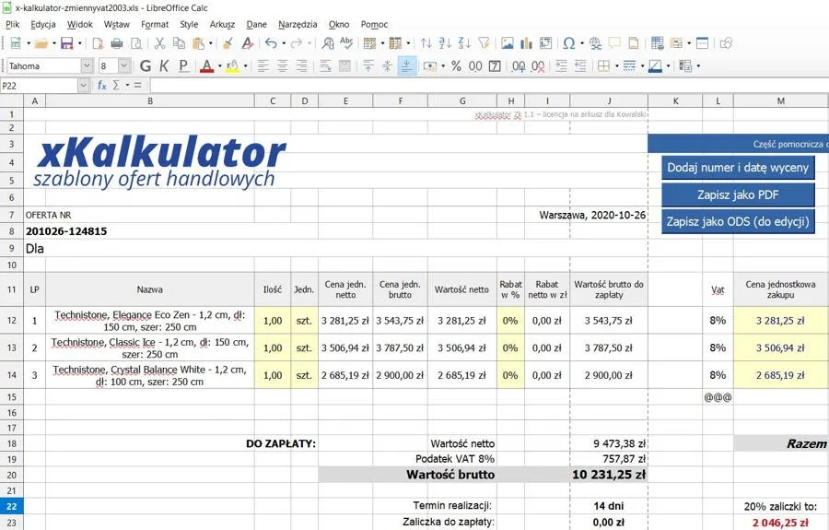
Task: Toggle bold formatting (G button)
Action: [145, 65]
